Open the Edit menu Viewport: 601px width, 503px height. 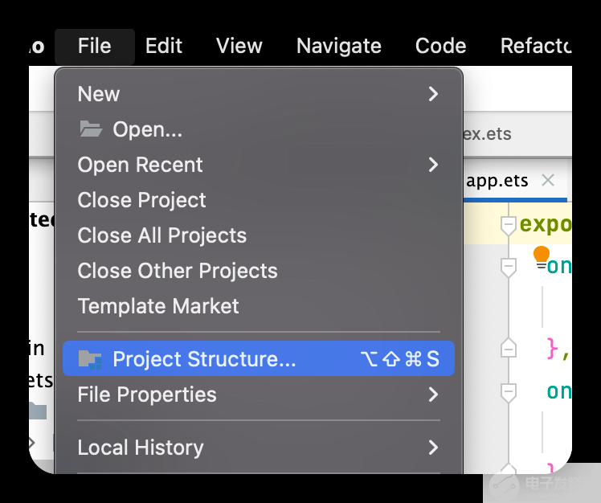[164, 46]
